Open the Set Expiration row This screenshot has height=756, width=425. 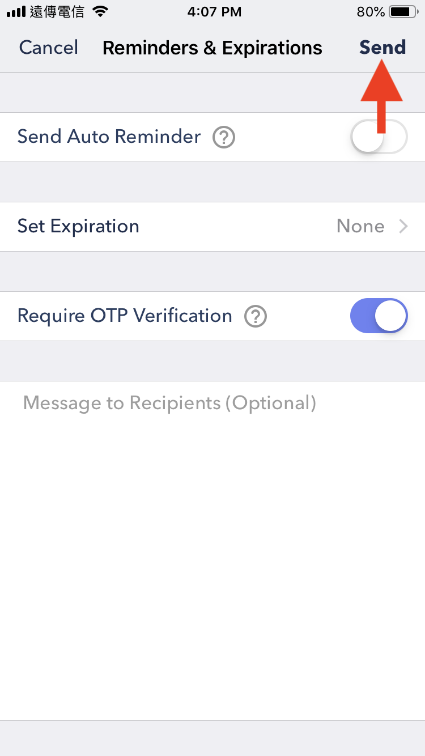coord(212,227)
